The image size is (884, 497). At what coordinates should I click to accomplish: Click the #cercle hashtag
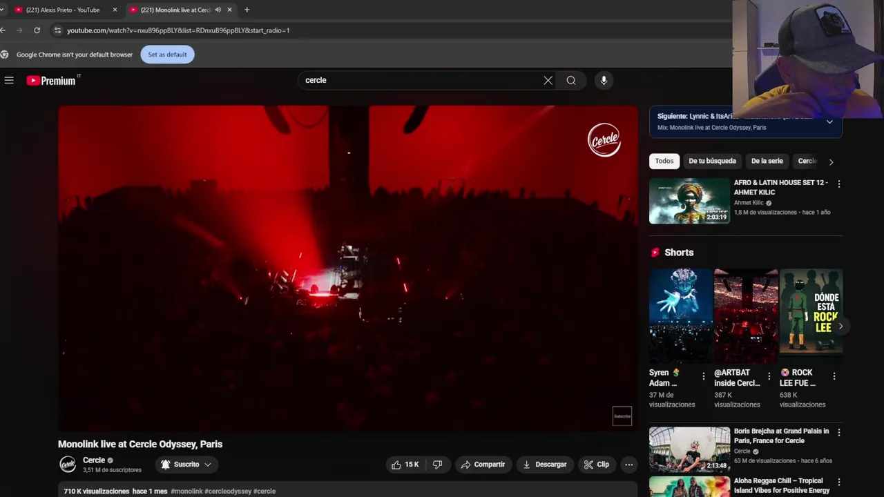265,491
